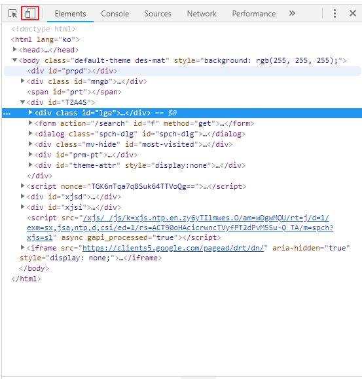Click the form method="get" attribute
This screenshot has width=362, height=379.
[189, 123]
